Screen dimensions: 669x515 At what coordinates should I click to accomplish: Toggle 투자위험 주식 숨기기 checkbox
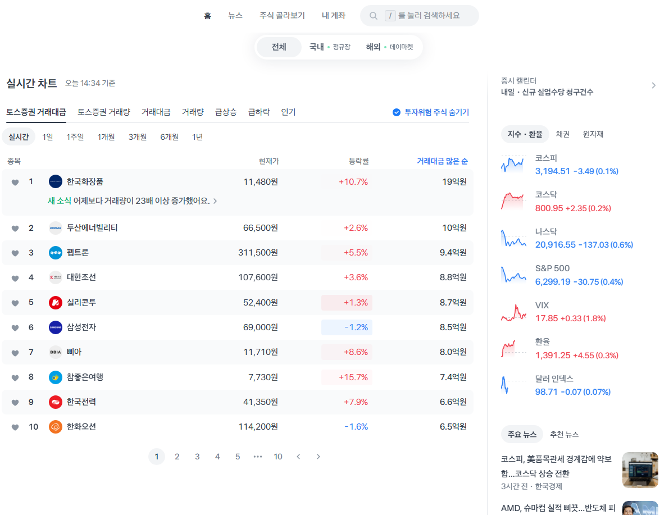[x=397, y=112]
